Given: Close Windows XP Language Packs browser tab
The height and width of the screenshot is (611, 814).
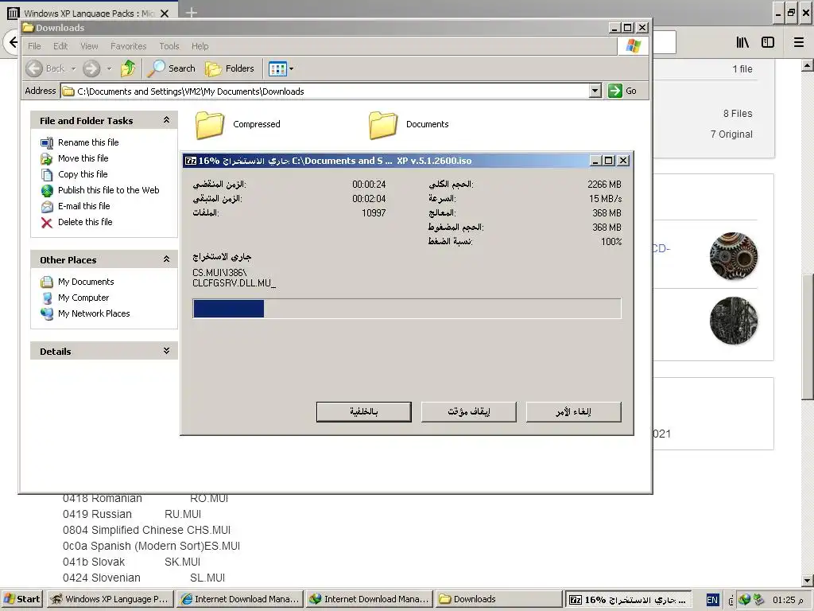Looking at the screenshot, I should coord(165,14).
